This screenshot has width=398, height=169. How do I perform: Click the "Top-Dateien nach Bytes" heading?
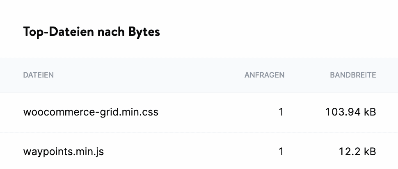coord(91,32)
